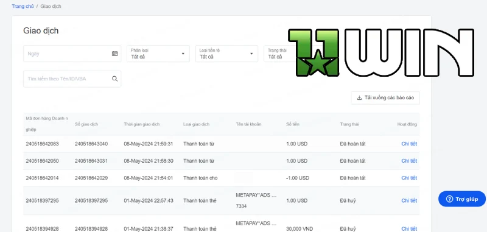Viewport: 487px width, 232px height.
Task: Select timestamp 08-May-2024 21:59:31
Action: tap(149, 144)
